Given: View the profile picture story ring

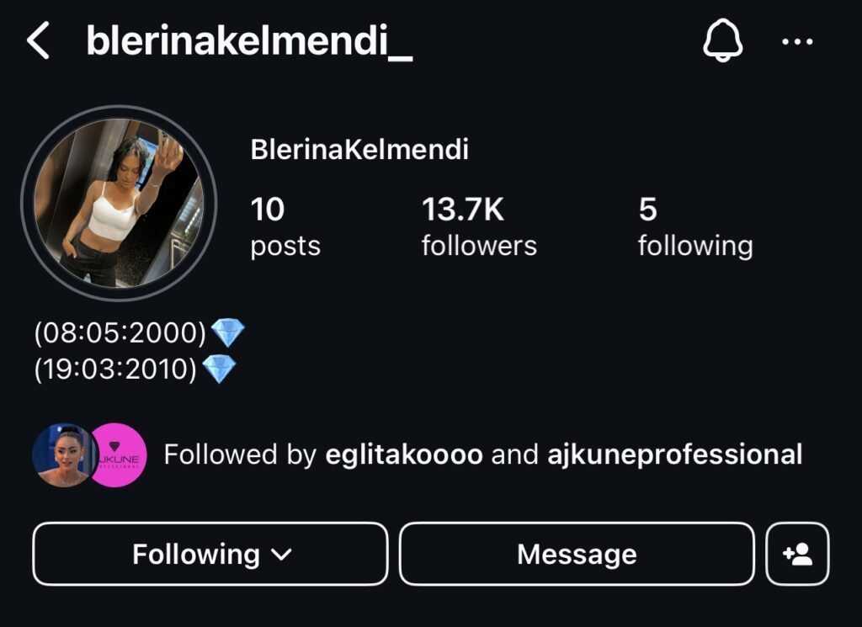Looking at the screenshot, I should click(119, 203).
